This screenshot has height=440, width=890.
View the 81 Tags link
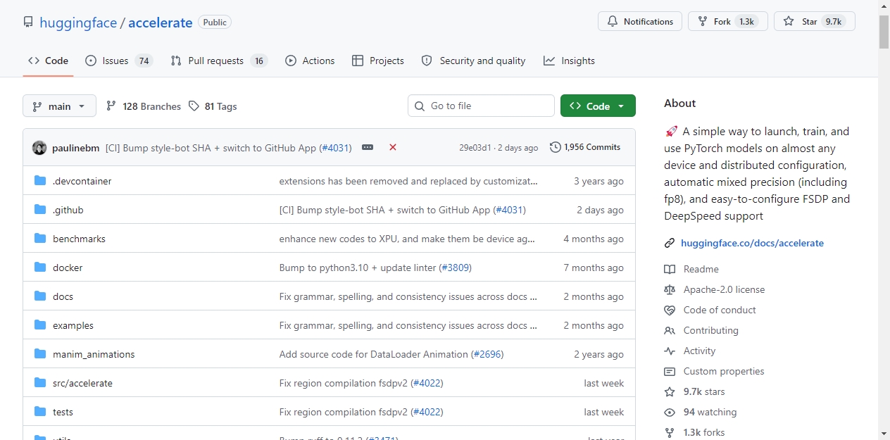click(x=213, y=106)
